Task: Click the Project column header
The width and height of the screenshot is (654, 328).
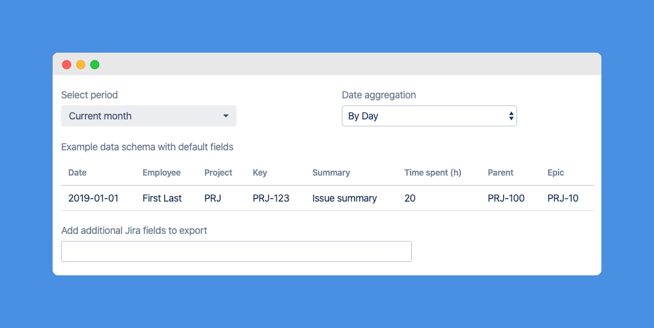Action: pyautogui.click(x=218, y=173)
